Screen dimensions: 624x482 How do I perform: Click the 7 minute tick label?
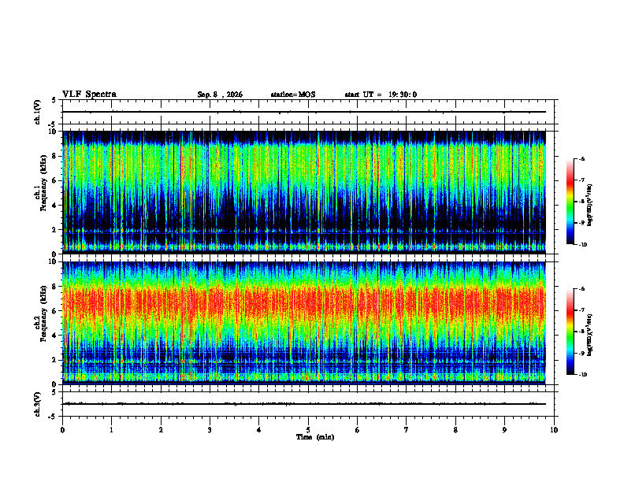coord(407,430)
